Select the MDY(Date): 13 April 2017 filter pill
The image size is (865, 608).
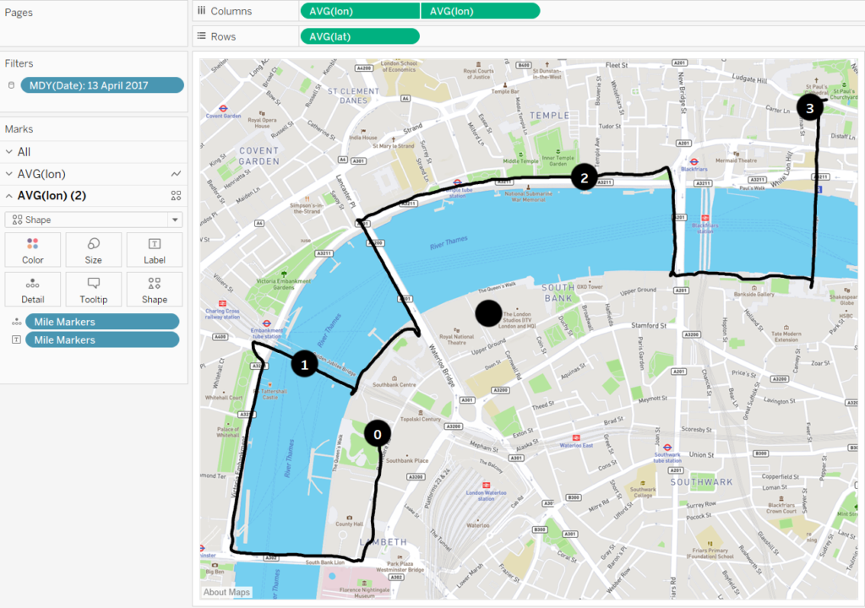tap(102, 85)
